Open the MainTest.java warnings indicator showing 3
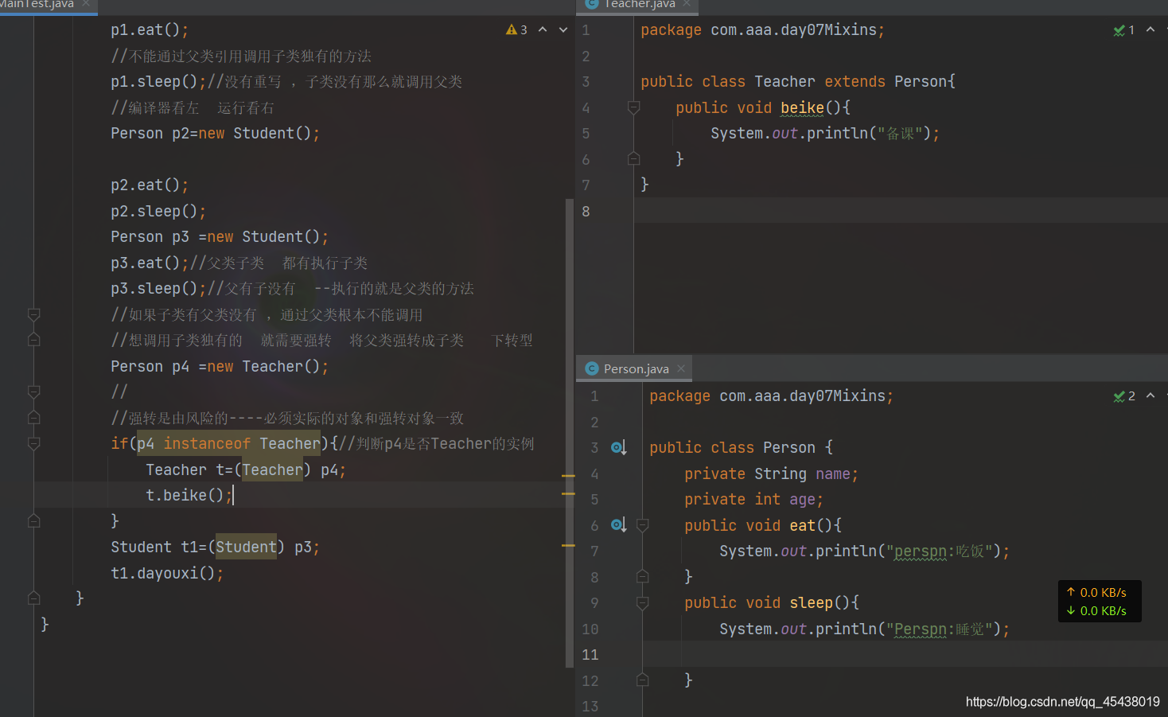The image size is (1168, 717). (516, 29)
